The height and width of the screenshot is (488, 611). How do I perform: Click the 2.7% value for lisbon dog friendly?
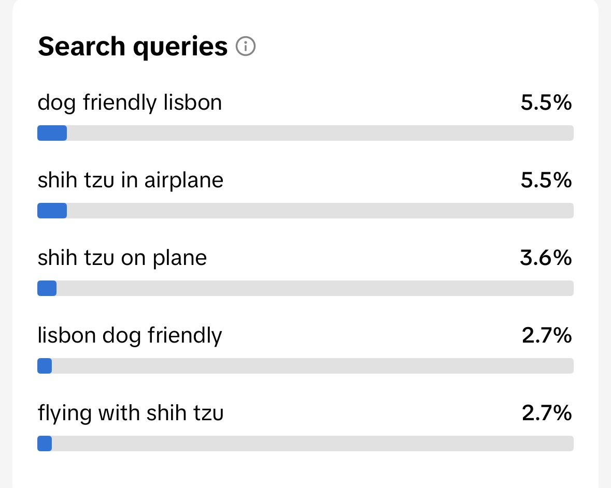point(547,335)
